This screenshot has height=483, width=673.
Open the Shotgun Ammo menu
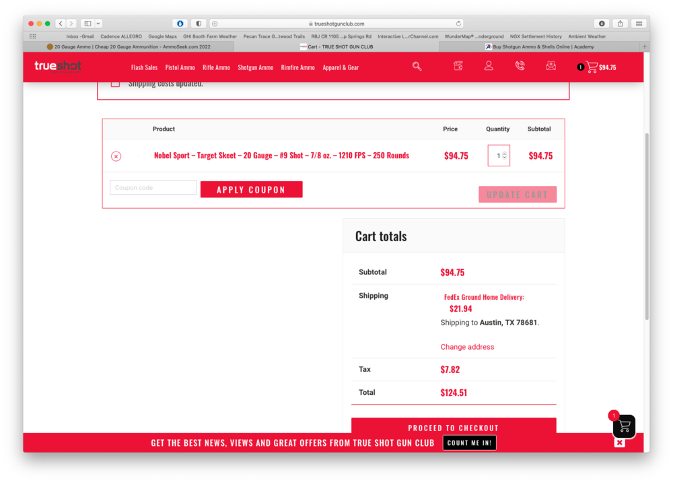[255, 67]
